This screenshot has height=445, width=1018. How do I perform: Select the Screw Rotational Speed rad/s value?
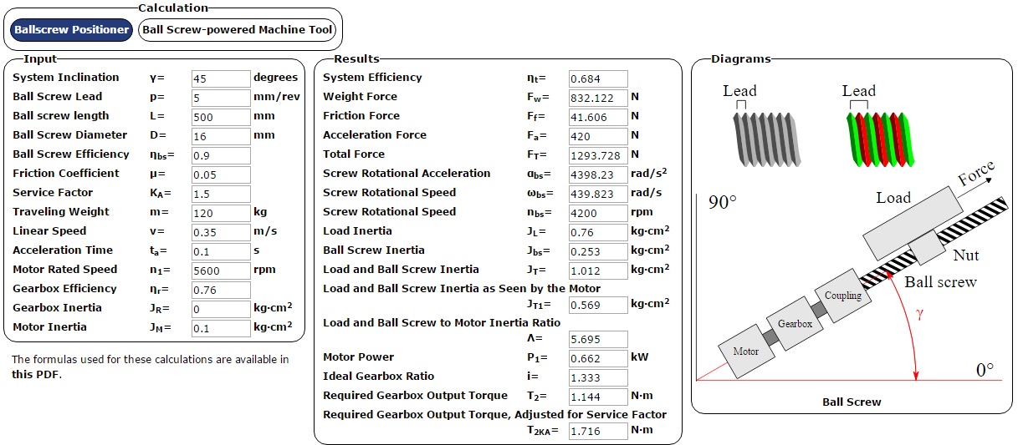click(x=598, y=194)
